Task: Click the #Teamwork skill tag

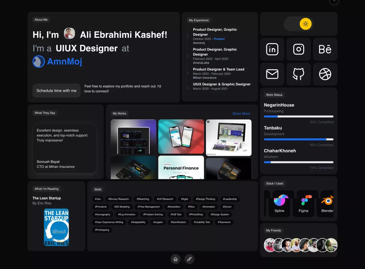Action: pos(224,222)
